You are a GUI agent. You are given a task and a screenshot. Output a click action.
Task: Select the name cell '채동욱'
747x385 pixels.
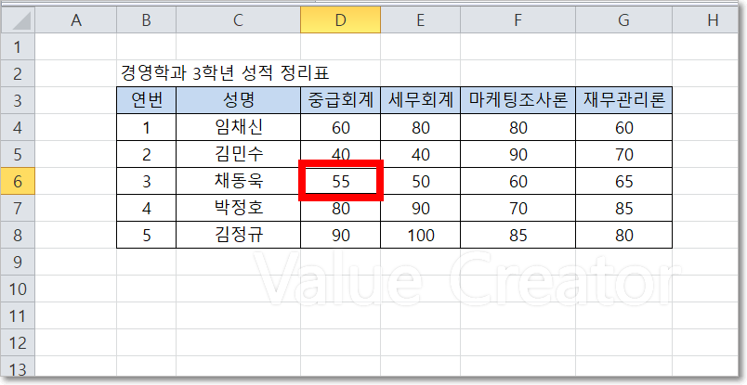tap(238, 181)
